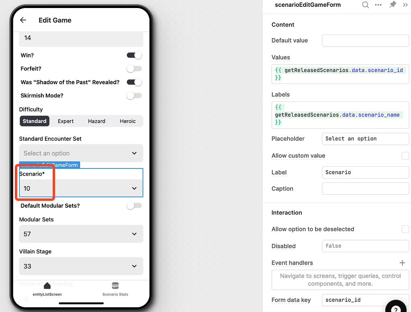Toggle off the Win? switch
411x312 pixels.
(x=134, y=55)
